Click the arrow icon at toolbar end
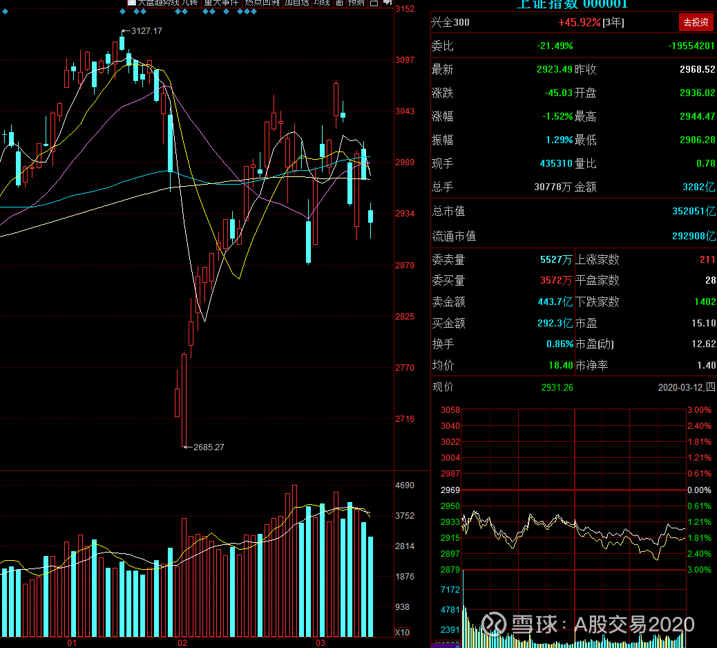 388,2
